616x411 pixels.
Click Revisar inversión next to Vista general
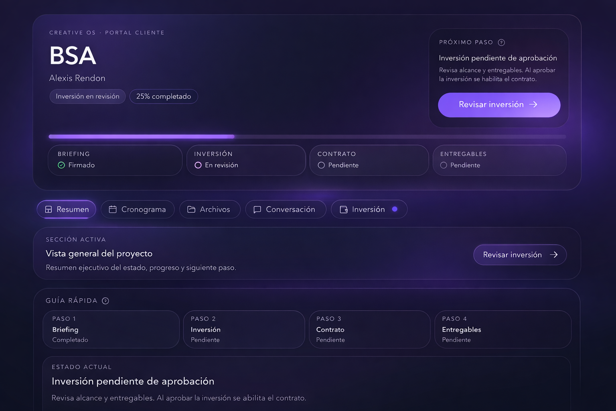pos(520,254)
